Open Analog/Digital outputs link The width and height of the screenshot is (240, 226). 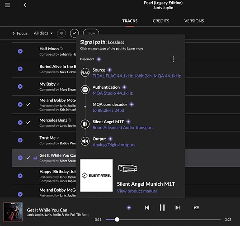(114, 145)
